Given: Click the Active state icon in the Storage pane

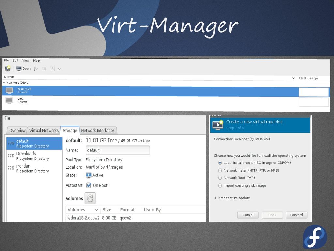Looking at the screenshot, I should tap(89, 175).
